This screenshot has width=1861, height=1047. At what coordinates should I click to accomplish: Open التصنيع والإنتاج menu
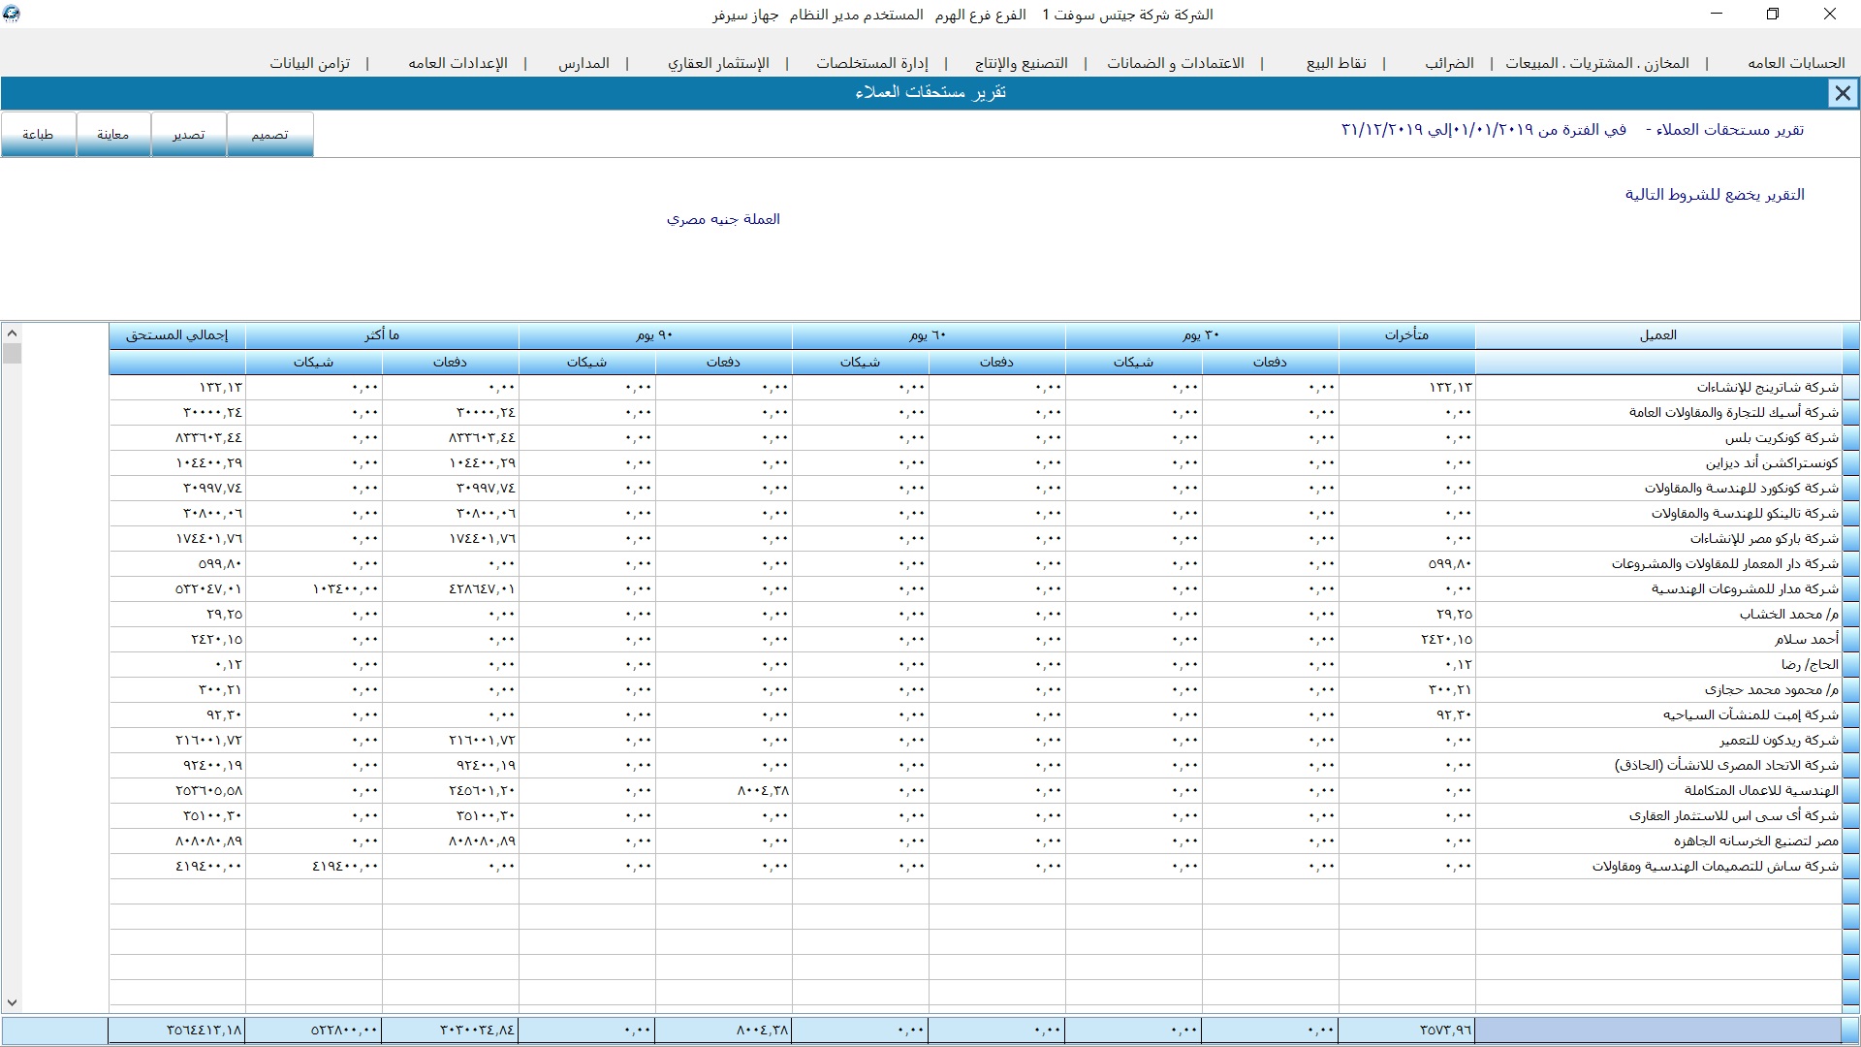pos(1022,63)
